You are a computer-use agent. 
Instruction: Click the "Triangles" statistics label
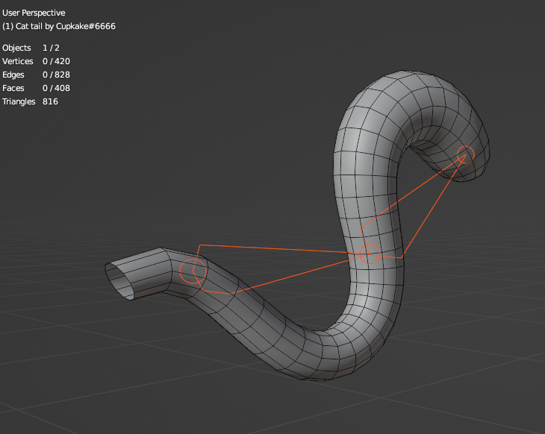19,101
